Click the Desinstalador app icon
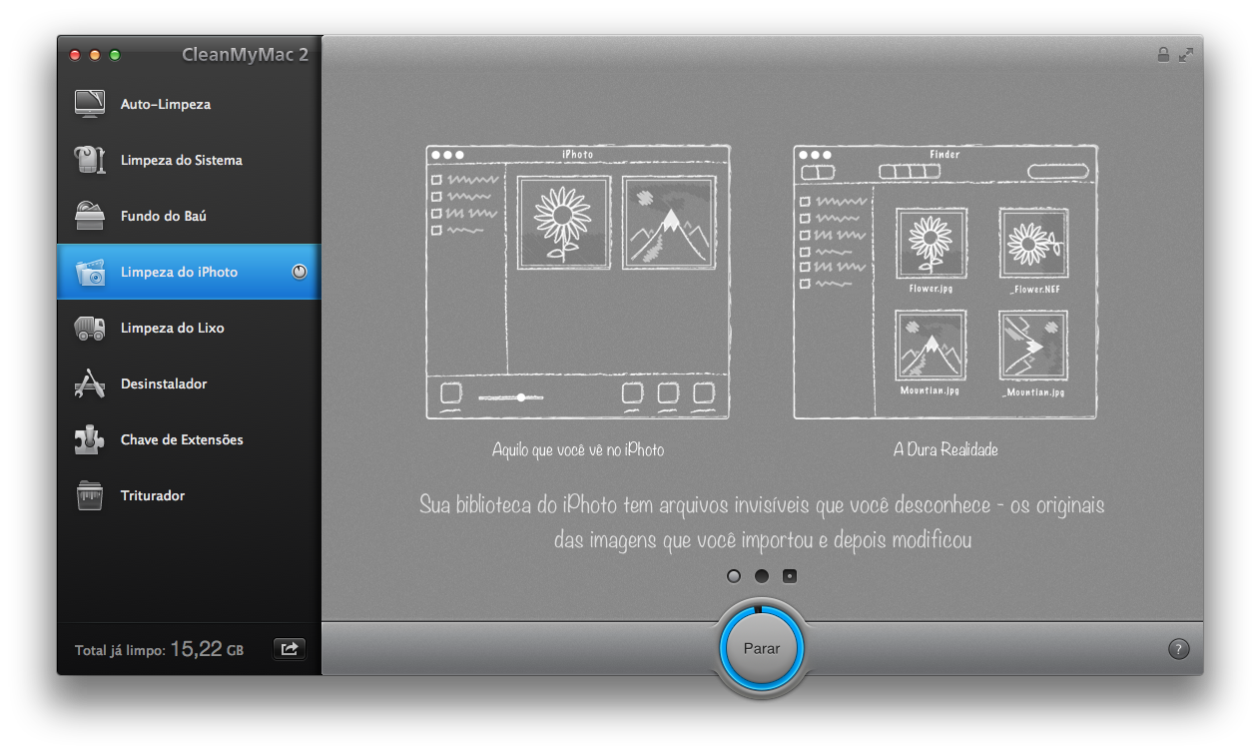 (90, 383)
